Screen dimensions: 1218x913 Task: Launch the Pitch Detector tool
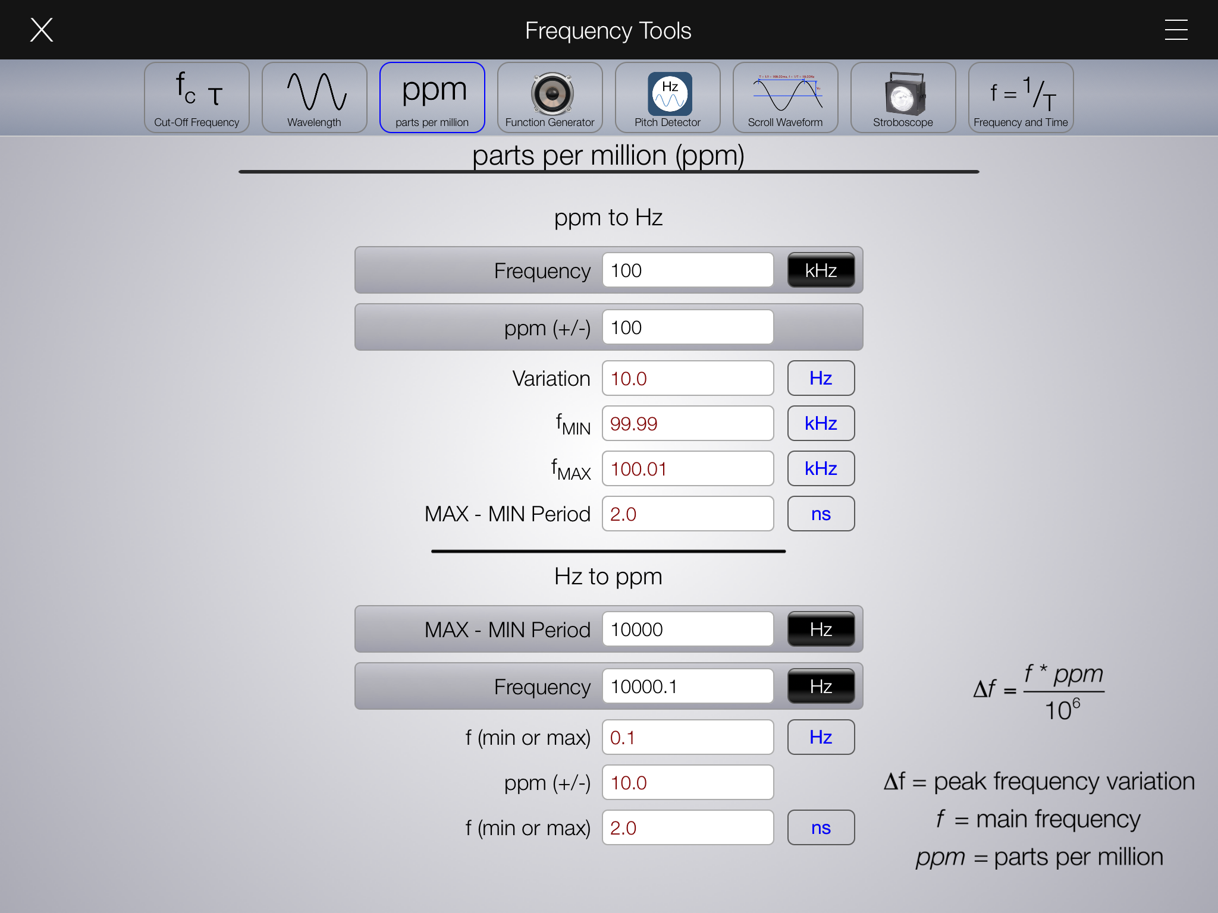tap(667, 97)
